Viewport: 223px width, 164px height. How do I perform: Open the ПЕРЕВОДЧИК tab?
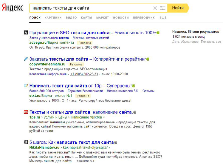click(x=144, y=18)
